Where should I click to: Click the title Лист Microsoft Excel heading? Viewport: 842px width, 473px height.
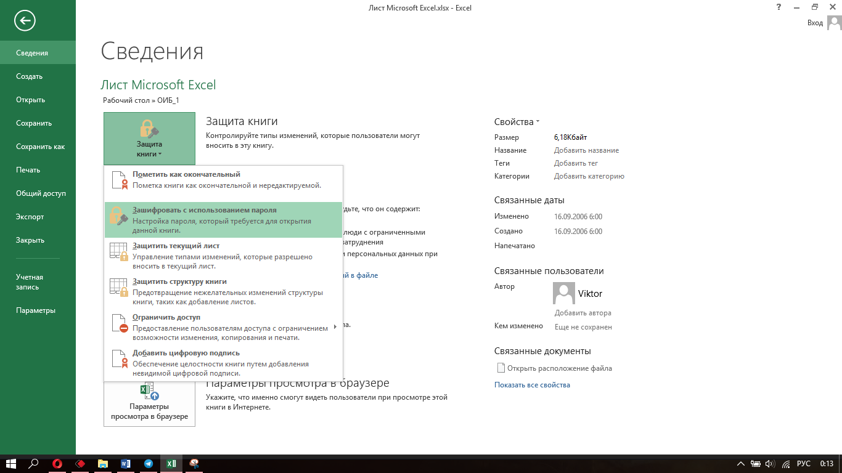pos(158,85)
